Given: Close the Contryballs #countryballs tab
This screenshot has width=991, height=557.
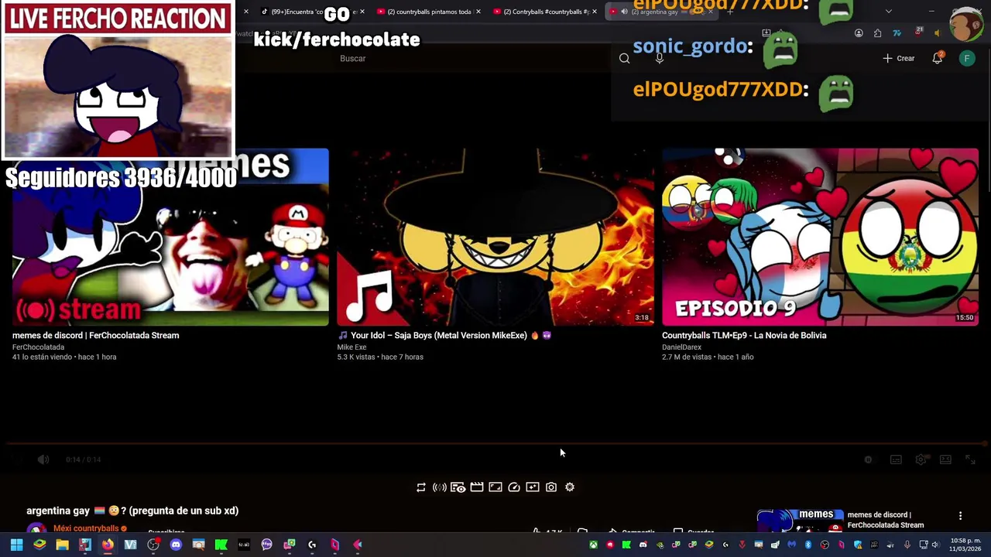Looking at the screenshot, I should point(595,12).
